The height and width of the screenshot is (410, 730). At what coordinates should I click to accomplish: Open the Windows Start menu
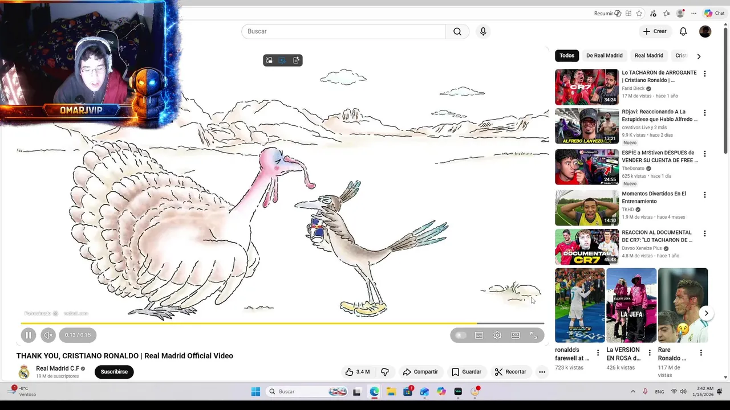(255, 392)
